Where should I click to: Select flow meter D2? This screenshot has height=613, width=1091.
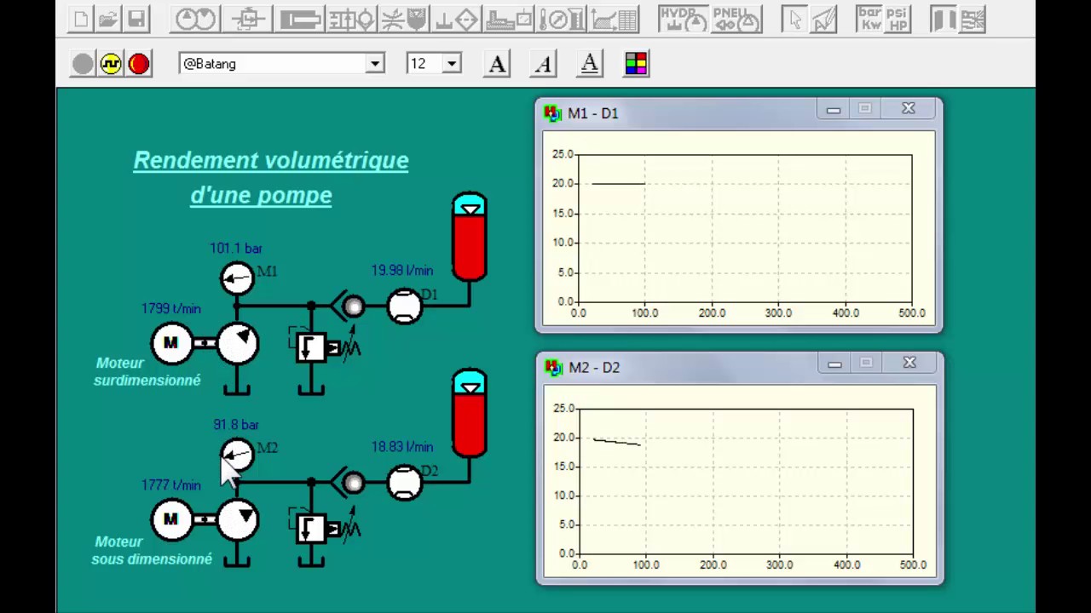click(x=404, y=483)
